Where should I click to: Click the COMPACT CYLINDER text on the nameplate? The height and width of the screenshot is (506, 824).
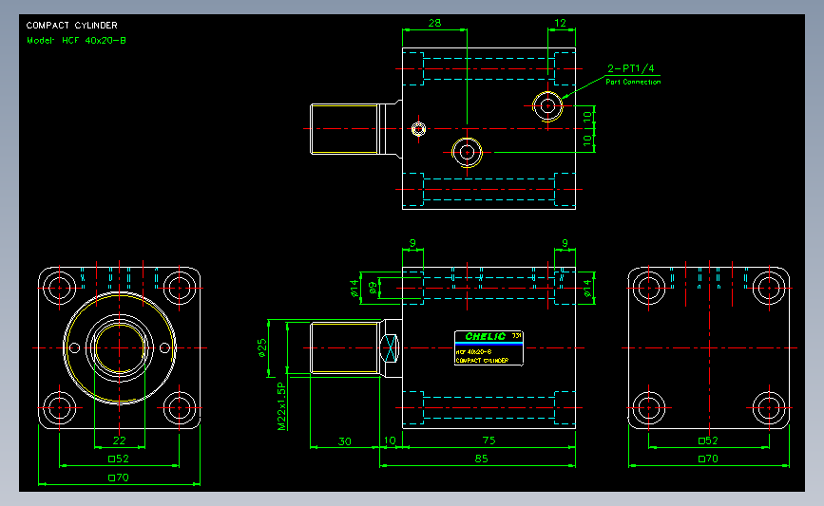[x=482, y=361]
